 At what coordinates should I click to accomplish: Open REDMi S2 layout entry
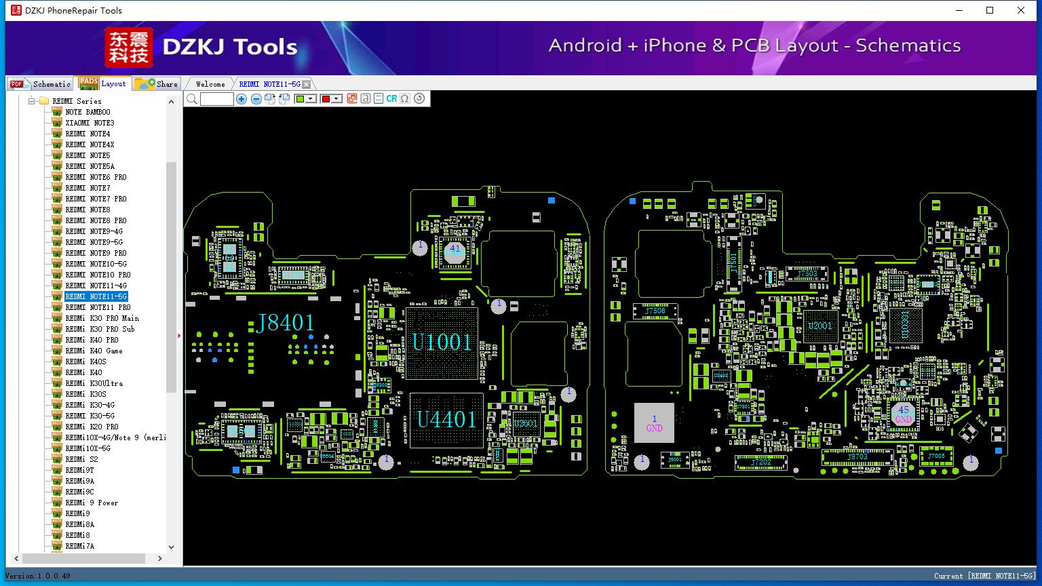click(x=81, y=459)
